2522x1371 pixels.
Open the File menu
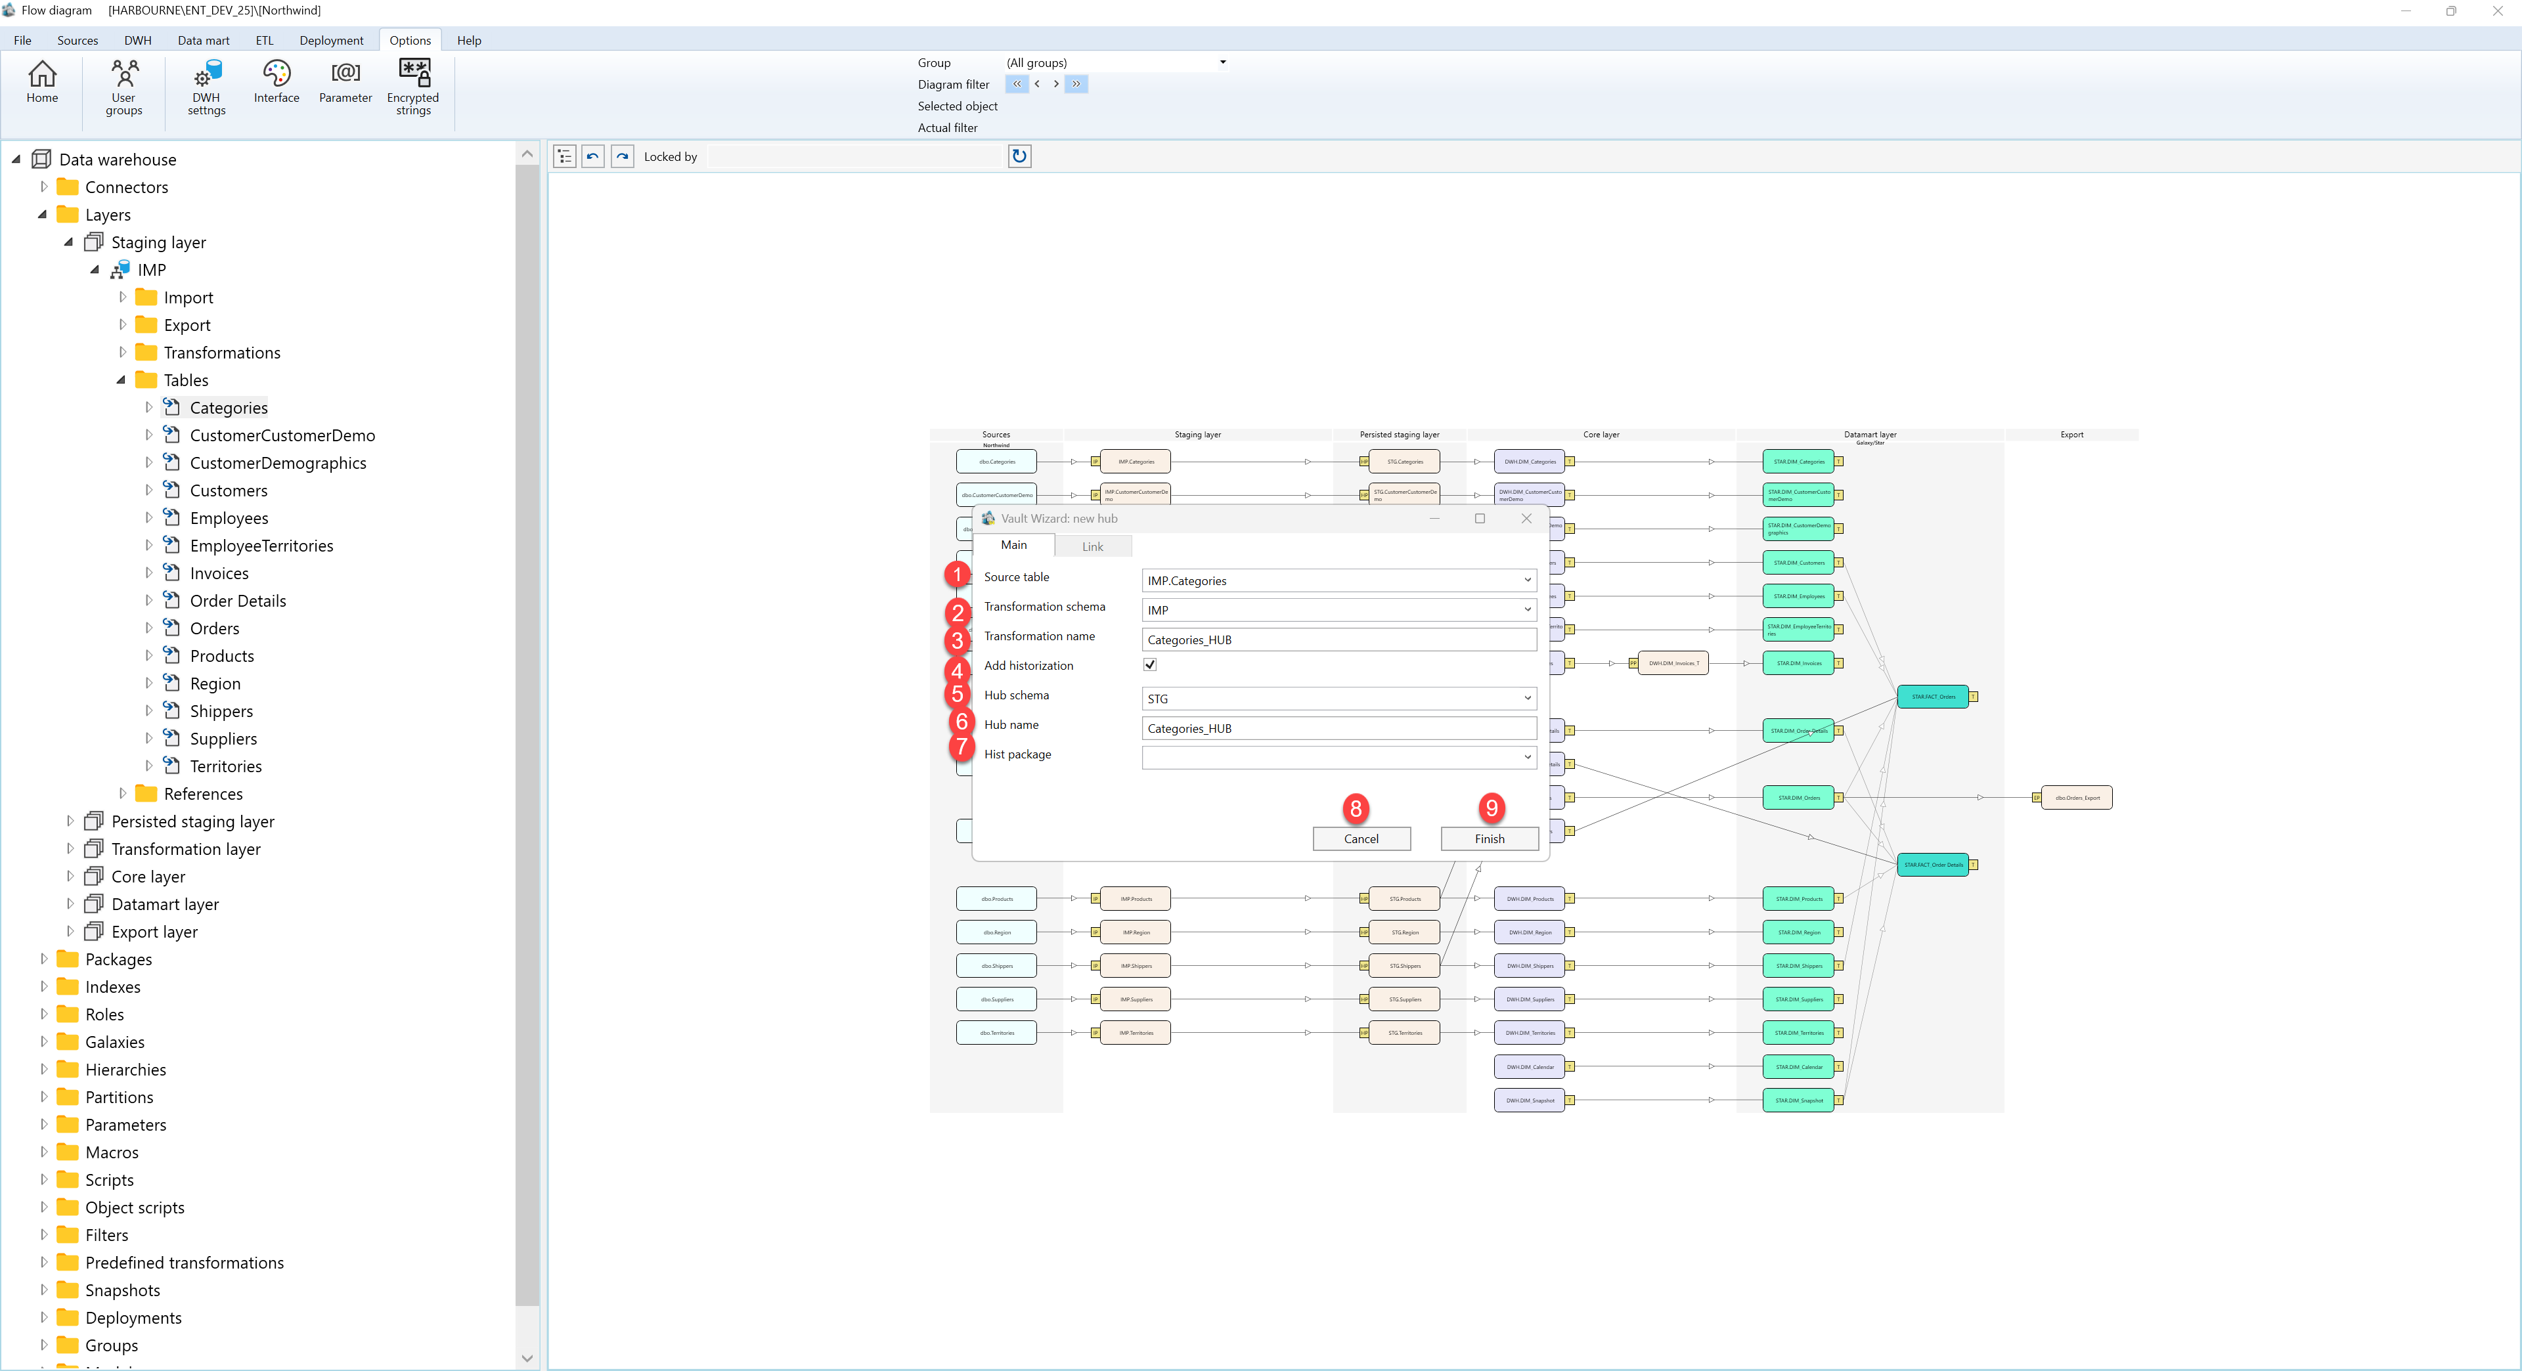(22, 40)
